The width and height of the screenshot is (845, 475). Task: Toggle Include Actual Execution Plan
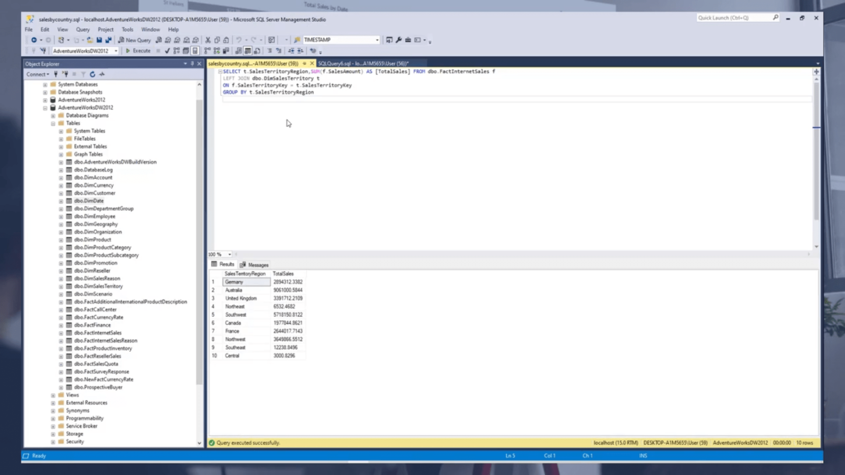[x=207, y=51]
